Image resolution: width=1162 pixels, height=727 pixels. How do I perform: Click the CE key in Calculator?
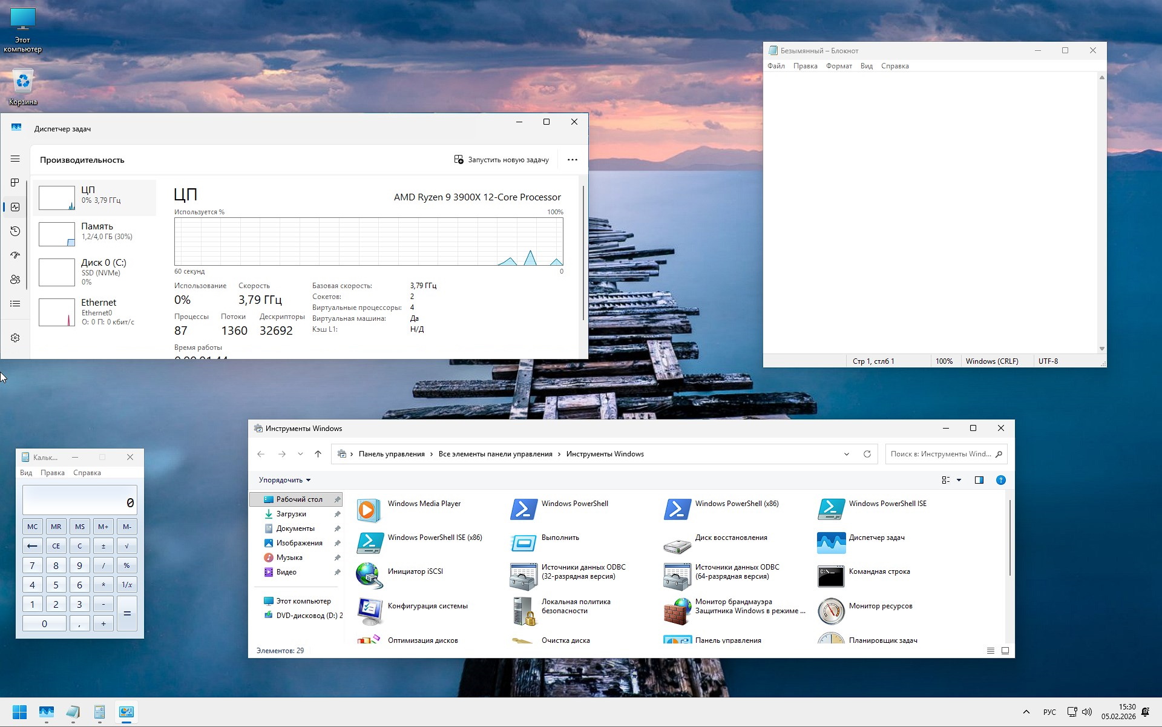click(56, 546)
